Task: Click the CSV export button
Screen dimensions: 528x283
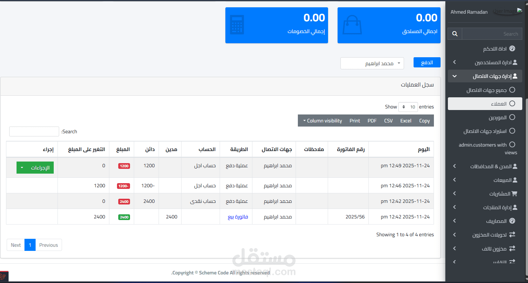Action: coord(388,121)
